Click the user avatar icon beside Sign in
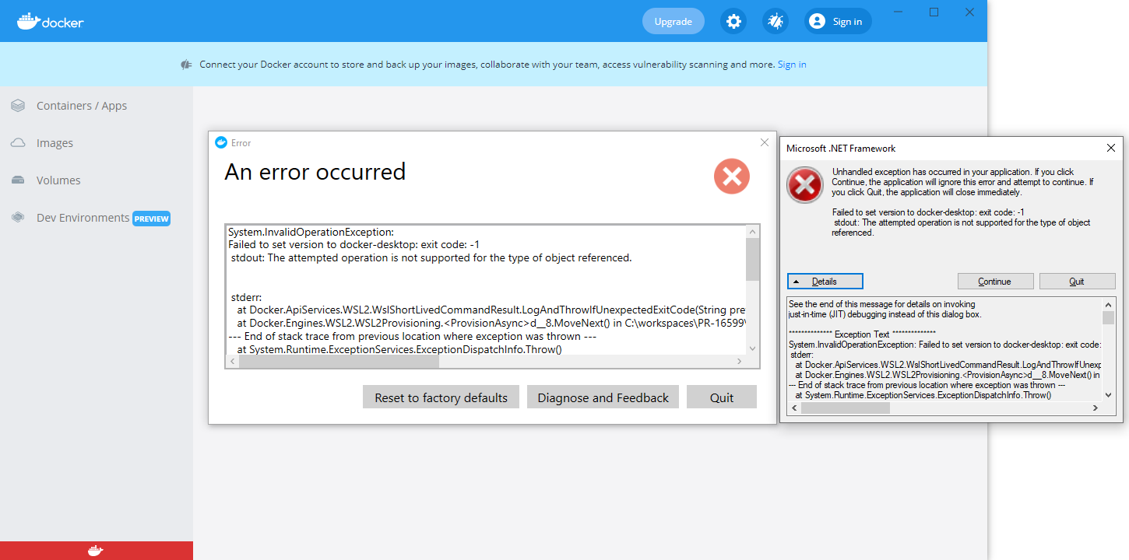 click(x=817, y=22)
